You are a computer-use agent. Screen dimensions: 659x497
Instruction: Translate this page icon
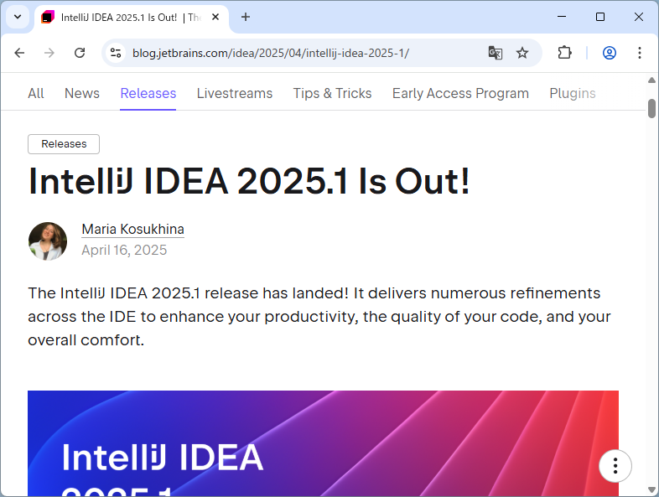tap(496, 53)
